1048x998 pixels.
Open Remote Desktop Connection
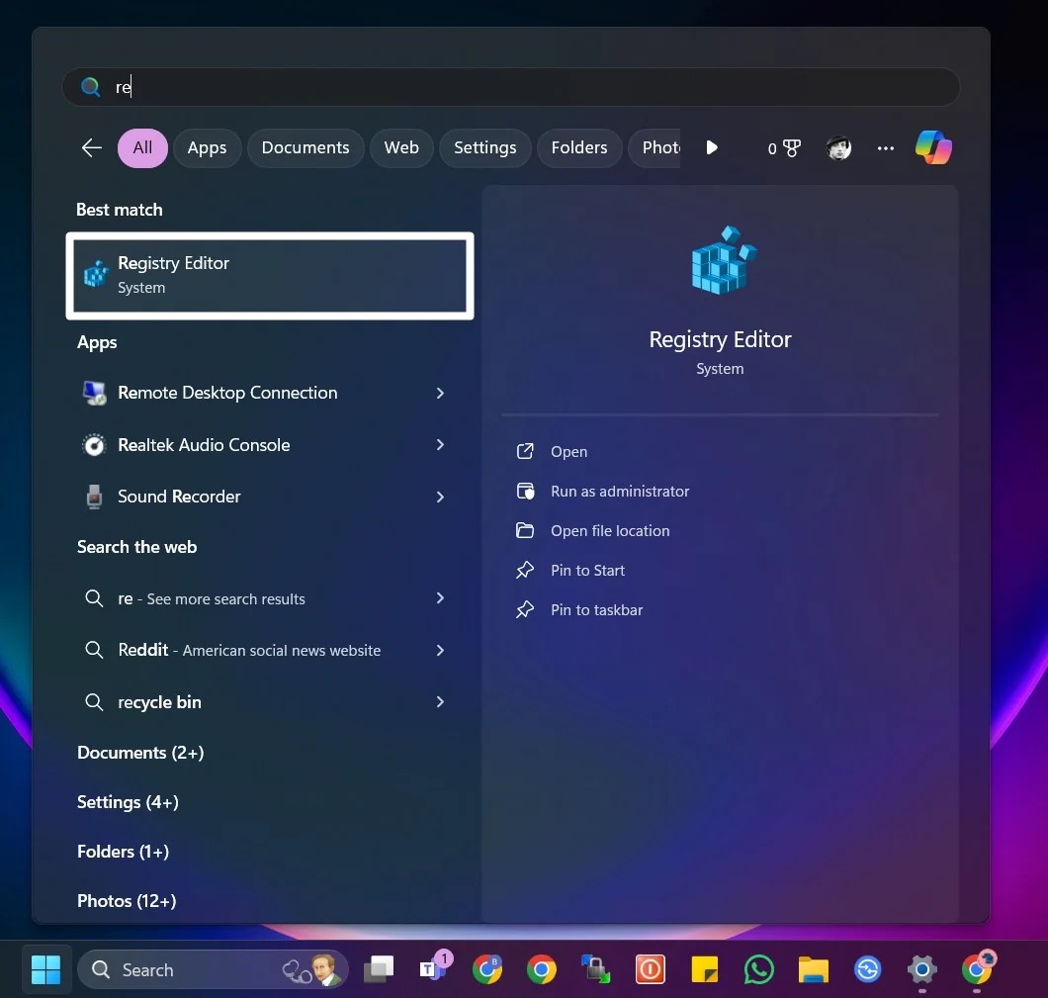[x=227, y=393]
